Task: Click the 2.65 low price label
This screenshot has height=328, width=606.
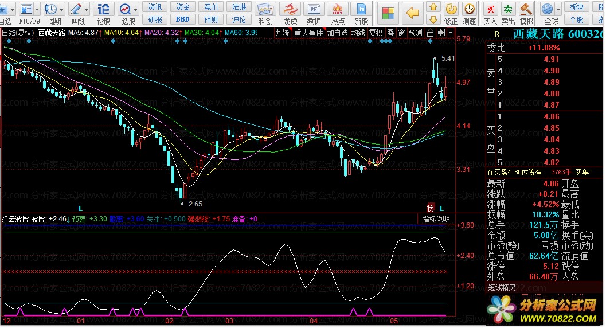Action: [196, 204]
